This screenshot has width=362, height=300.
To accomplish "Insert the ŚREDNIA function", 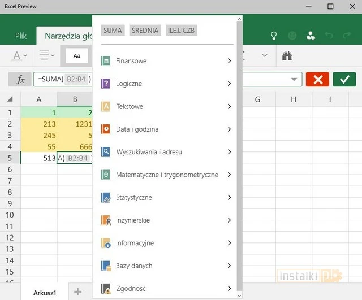I will pyautogui.click(x=145, y=31).
